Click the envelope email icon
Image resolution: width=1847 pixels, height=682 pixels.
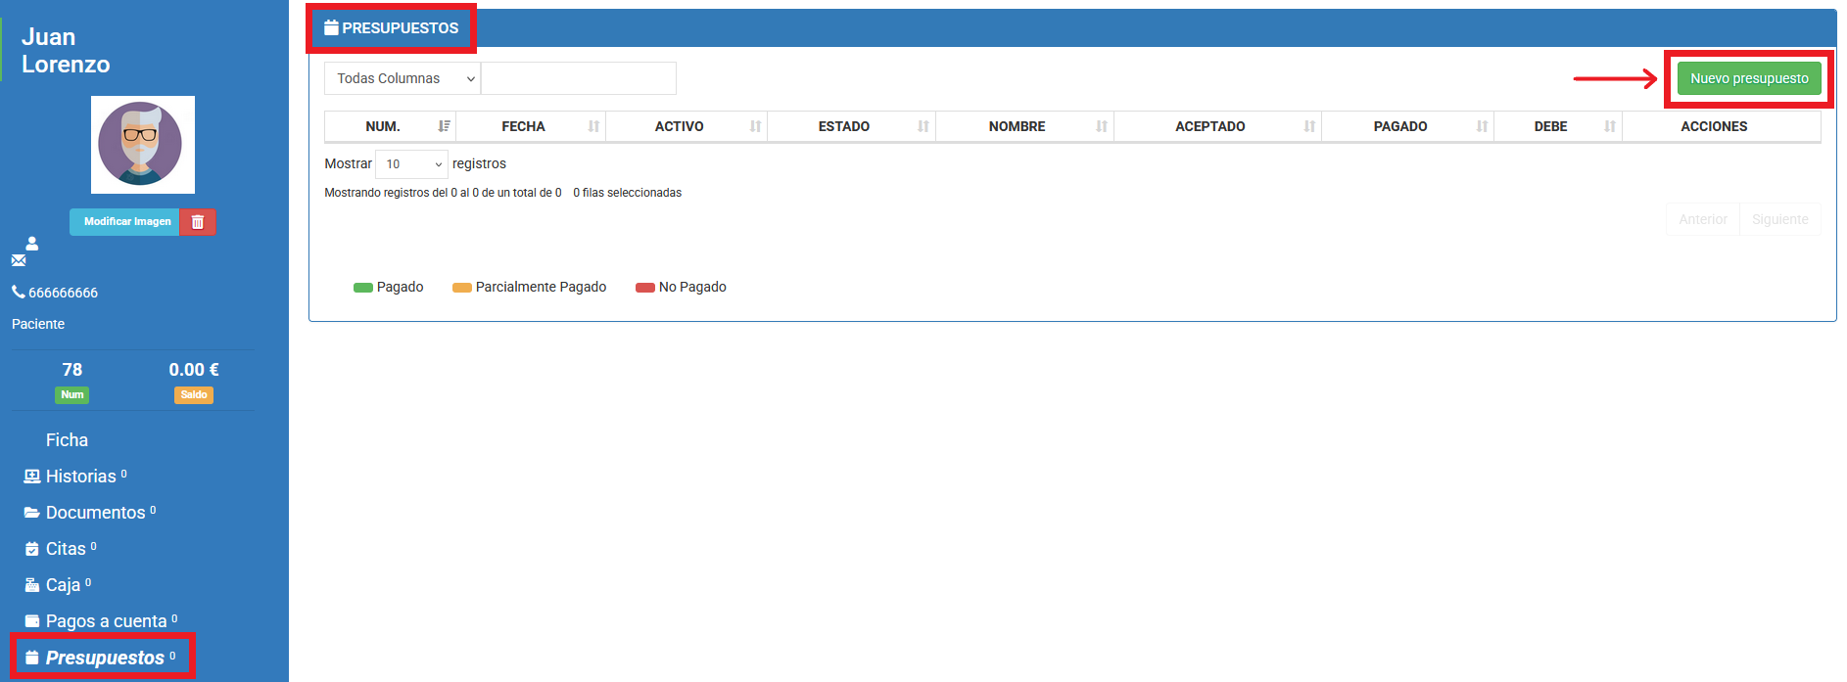point(19,260)
